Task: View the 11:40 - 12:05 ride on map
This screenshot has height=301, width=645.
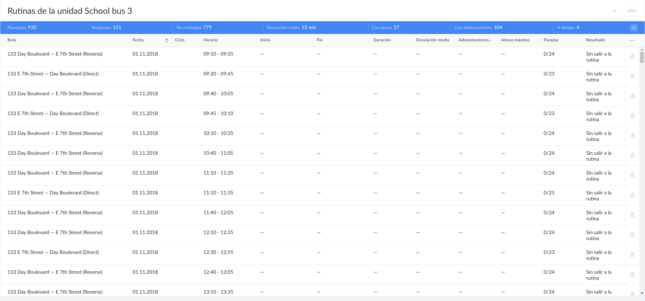Action: pyautogui.click(x=632, y=215)
